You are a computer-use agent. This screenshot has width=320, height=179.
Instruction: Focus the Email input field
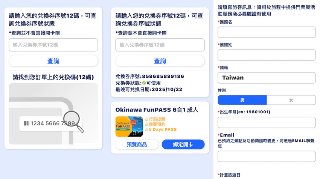tap(267, 156)
